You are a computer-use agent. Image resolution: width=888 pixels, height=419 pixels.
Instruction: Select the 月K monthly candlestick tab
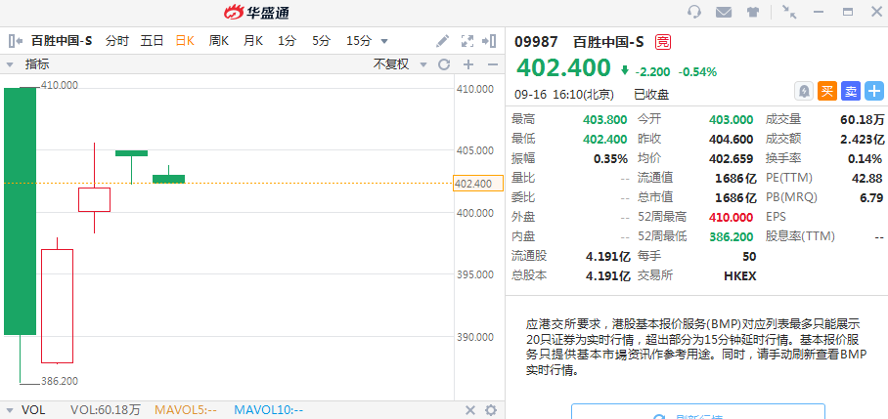coord(253,41)
